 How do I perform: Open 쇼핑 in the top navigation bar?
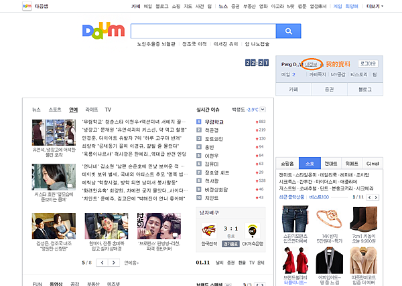tap(176, 6)
